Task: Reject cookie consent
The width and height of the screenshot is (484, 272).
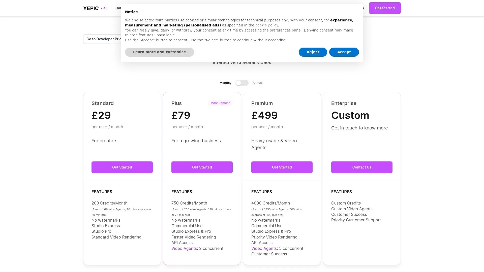Action: point(313,52)
